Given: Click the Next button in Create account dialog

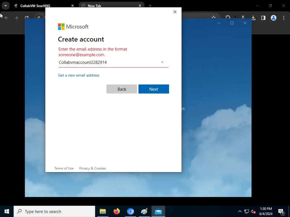Looking at the screenshot, I should (x=154, y=89).
